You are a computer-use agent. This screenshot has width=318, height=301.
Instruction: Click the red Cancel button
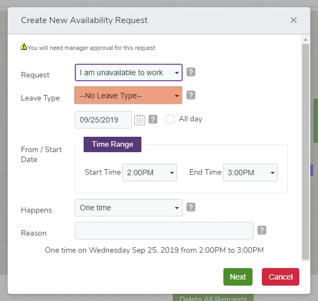tap(281, 277)
